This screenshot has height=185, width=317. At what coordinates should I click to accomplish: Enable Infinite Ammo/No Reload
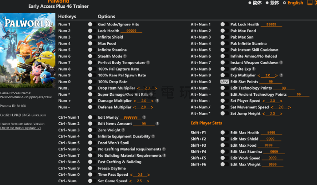pos(225,56)
